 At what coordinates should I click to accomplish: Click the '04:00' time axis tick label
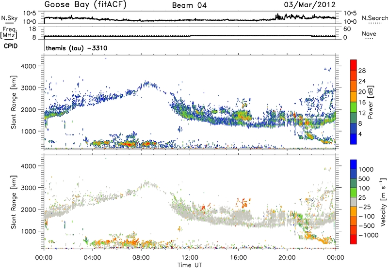93,258
